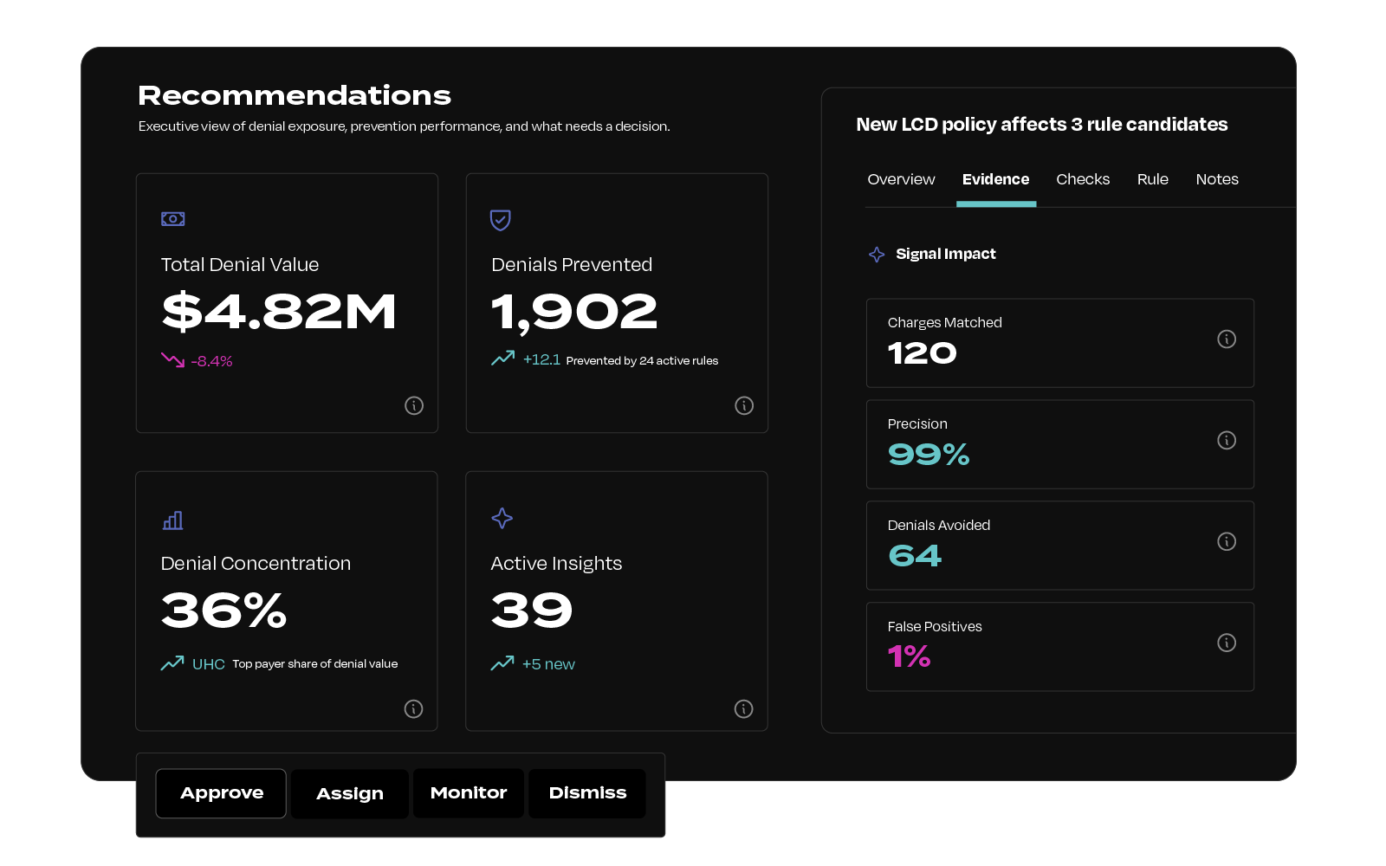Open info icon on Denial Concentration card
The width and height of the screenshot is (1386, 866).
[x=414, y=708]
